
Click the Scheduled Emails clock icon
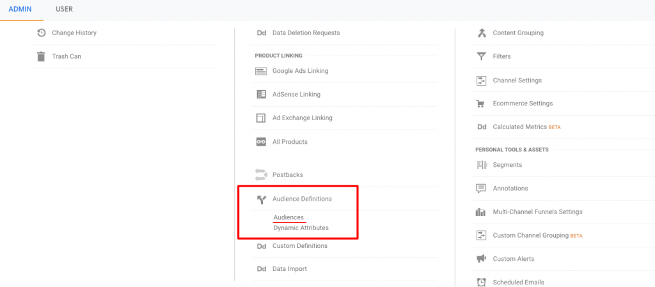[481, 283]
